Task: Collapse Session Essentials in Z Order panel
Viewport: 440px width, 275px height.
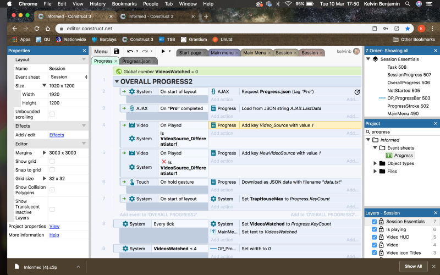Action: [x=368, y=59]
